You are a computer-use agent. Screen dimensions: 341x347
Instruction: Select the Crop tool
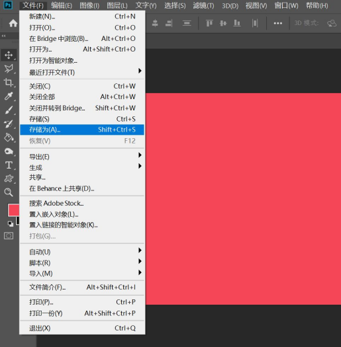[x=9, y=83]
